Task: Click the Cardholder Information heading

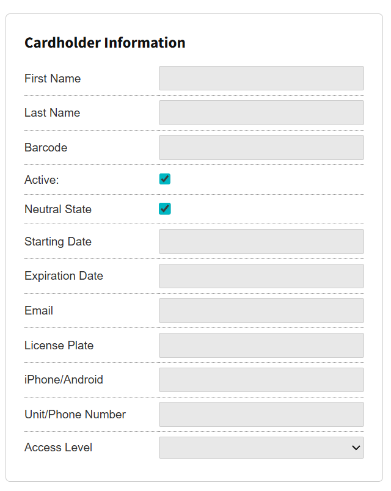Action: (104, 43)
